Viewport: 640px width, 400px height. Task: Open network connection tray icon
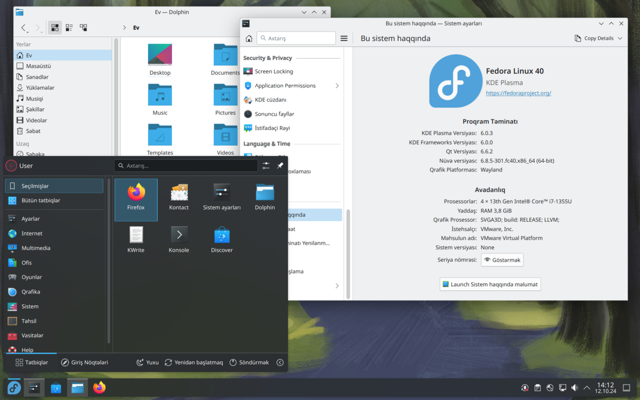[562, 387]
